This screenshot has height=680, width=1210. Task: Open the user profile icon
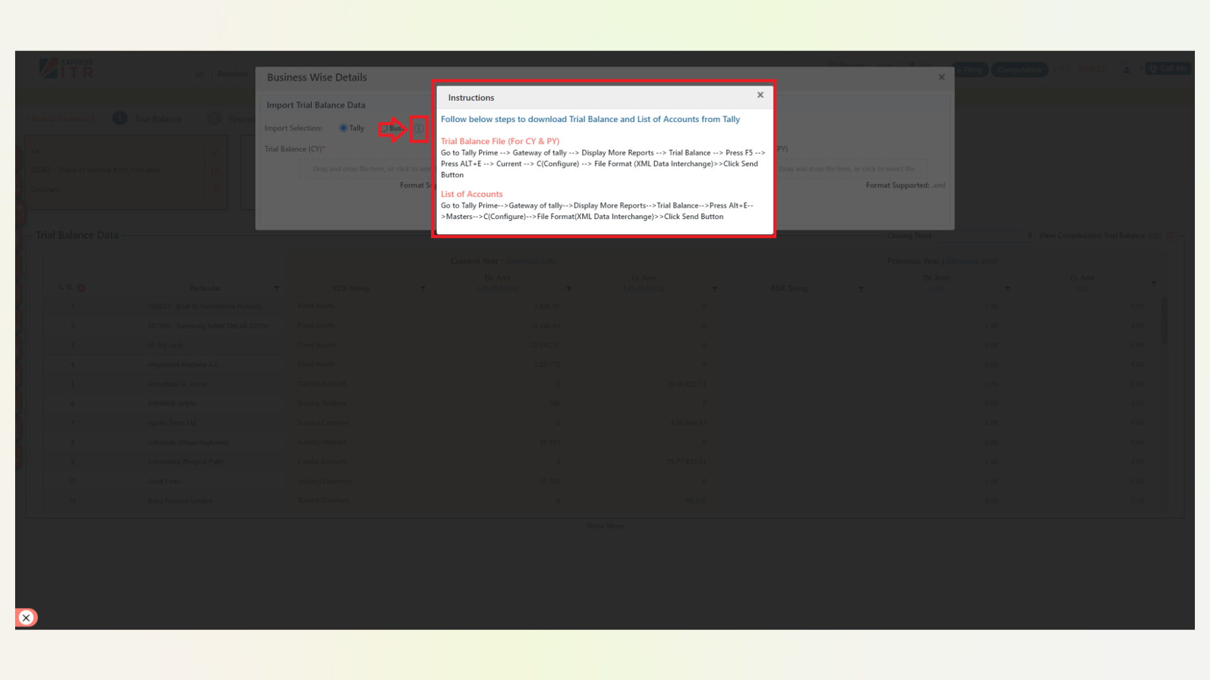pyautogui.click(x=1127, y=70)
